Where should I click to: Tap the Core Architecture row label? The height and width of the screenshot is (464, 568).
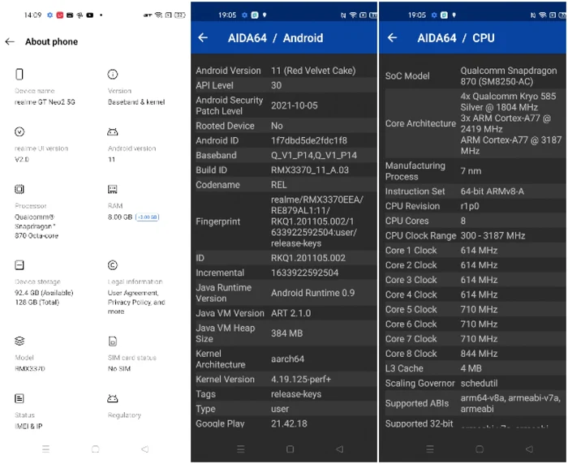pyautogui.click(x=420, y=123)
